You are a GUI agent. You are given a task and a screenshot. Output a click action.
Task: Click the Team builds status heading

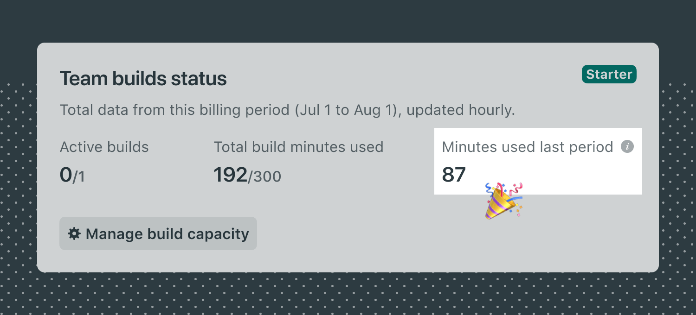(x=143, y=79)
